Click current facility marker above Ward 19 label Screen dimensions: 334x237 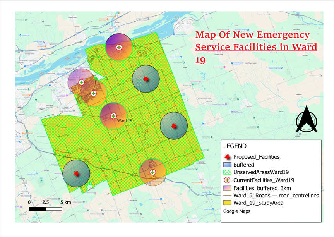click(113, 116)
